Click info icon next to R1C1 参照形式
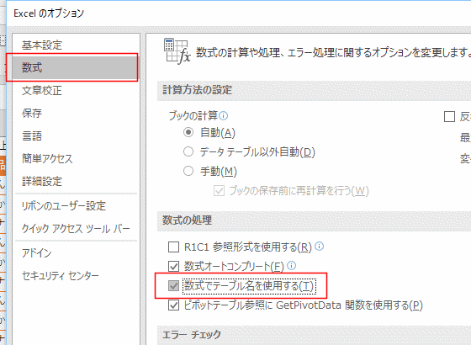This screenshot has height=345, width=471. pyautogui.click(x=319, y=247)
